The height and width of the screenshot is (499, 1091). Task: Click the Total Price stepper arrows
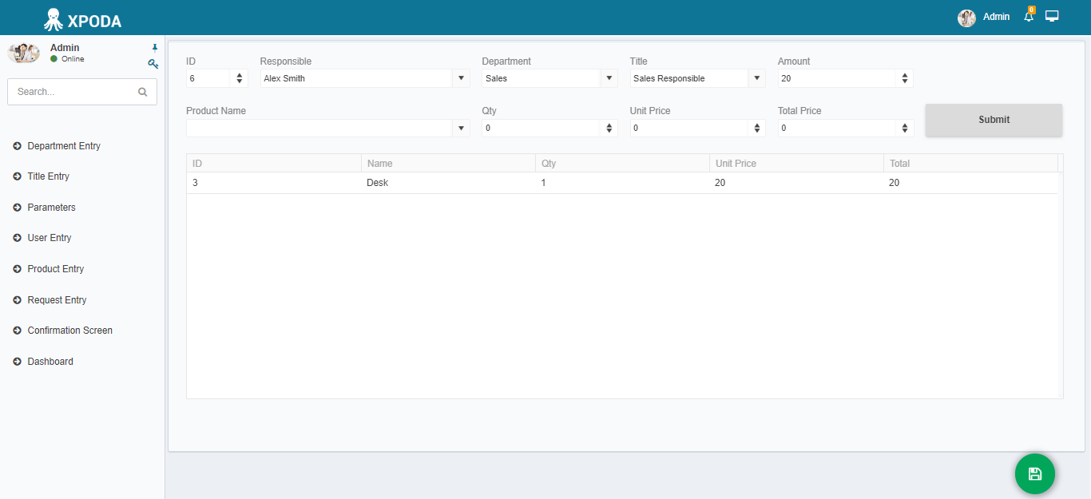pos(905,128)
